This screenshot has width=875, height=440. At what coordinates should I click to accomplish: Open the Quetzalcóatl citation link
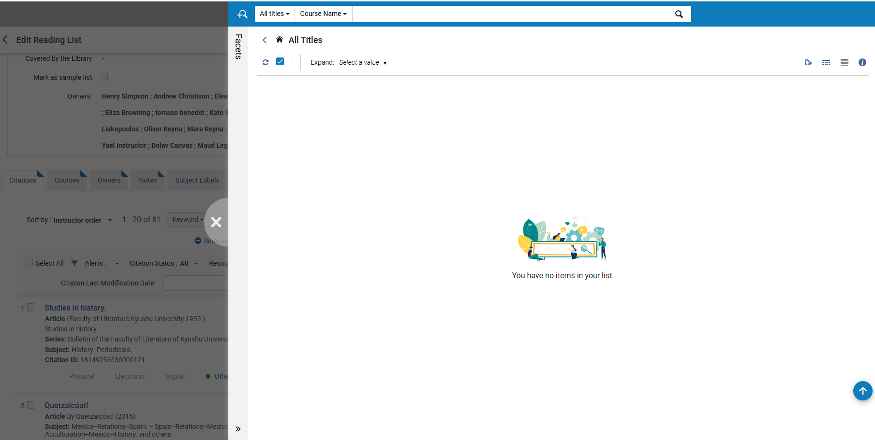click(66, 405)
